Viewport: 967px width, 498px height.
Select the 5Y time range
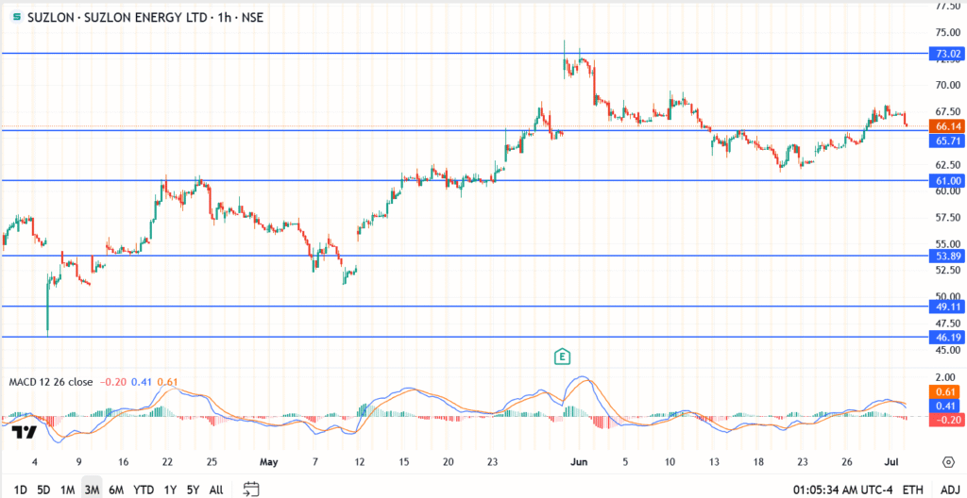(x=193, y=490)
